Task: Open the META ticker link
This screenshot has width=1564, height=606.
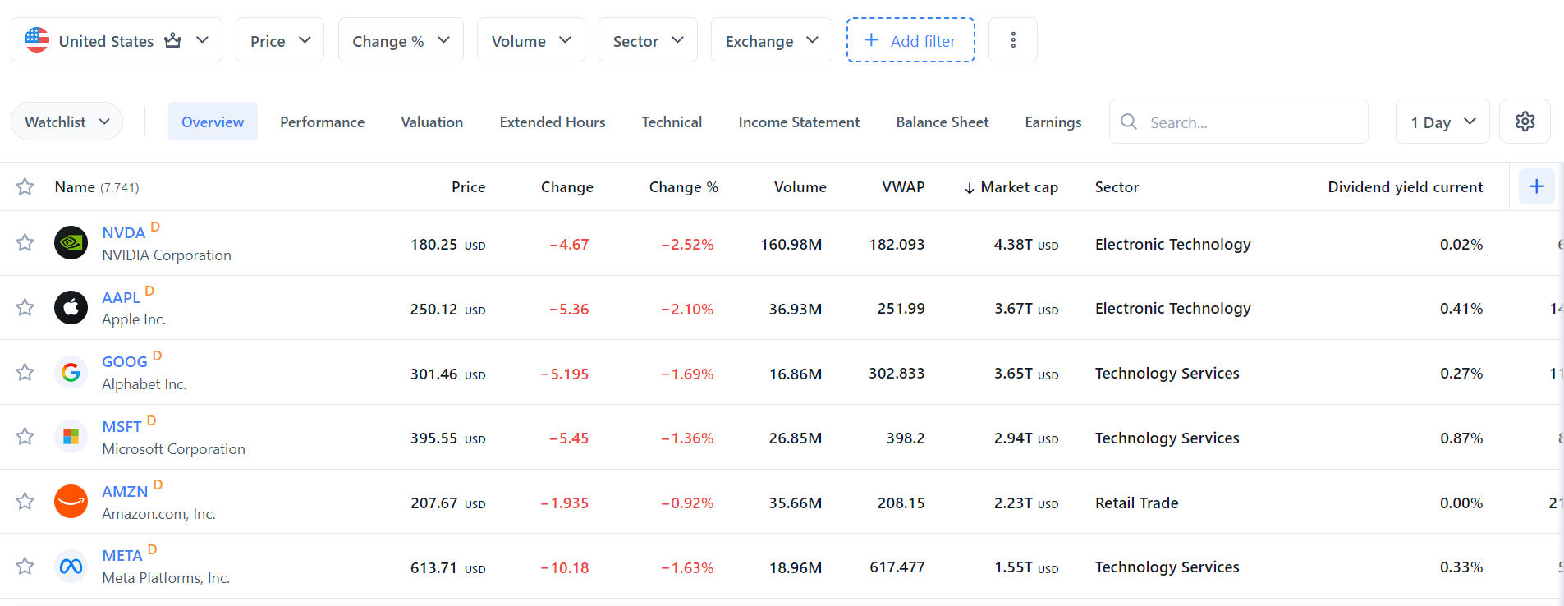Action: [122, 556]
